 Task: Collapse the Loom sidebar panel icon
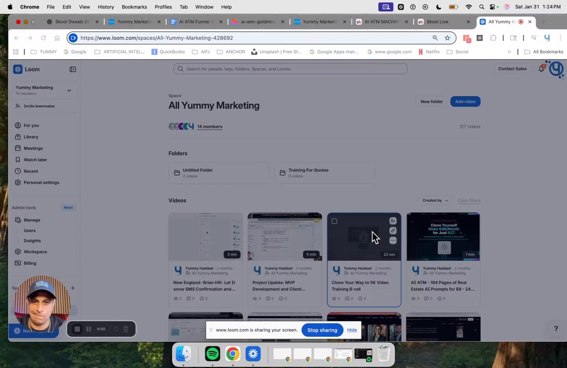tap(73, 69)
